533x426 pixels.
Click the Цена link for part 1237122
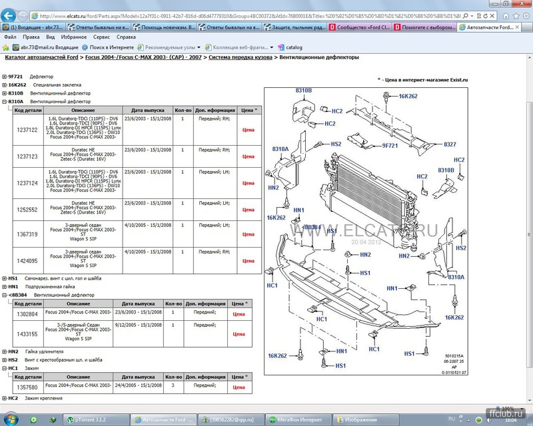point(249,130)
